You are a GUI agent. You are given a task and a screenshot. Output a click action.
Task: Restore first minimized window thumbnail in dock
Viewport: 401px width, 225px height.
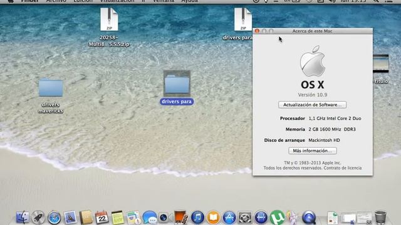348,218
